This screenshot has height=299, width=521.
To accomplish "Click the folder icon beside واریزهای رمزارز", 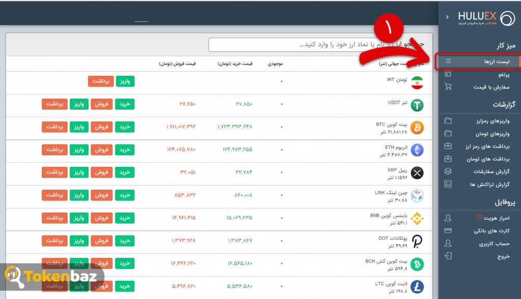I will click(448, 121).
